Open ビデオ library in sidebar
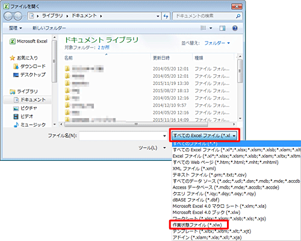The height and width of the screenshot is (241, 301). [23, 116]
